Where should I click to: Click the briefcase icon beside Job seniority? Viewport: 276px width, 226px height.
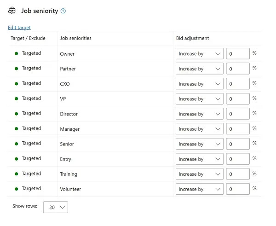(x=12, y=11)
